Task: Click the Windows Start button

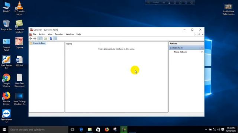Action: point(4,130)
